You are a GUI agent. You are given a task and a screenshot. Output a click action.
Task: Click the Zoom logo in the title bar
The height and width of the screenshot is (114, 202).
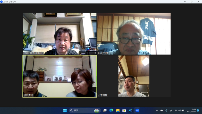coord(2,2)
